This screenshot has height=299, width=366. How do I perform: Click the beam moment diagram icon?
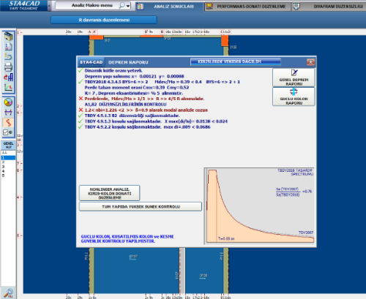(x=8, y=113)
